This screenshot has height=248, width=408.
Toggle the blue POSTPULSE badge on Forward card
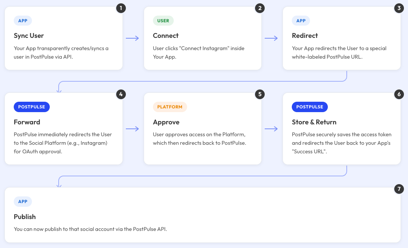coord(32,107)
